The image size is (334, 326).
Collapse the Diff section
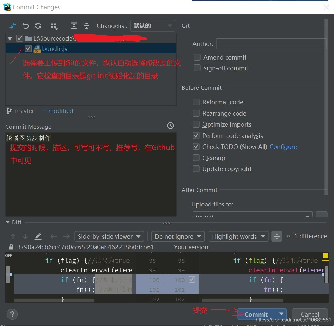pos(8,222)
